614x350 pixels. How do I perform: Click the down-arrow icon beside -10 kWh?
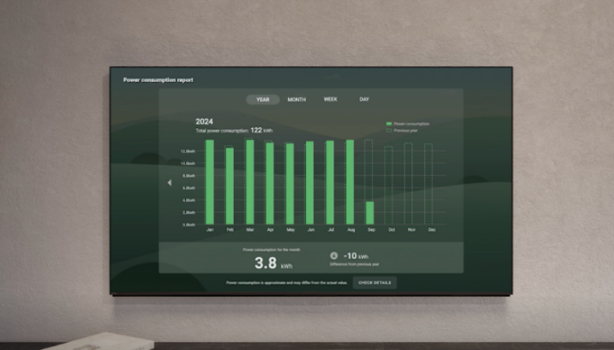[334, 256]
